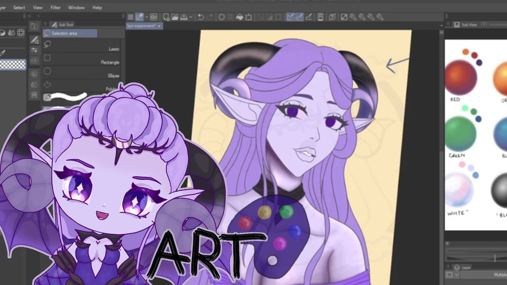
Task: Click the first wrench settings icon
Action: (x=353, y=17)
